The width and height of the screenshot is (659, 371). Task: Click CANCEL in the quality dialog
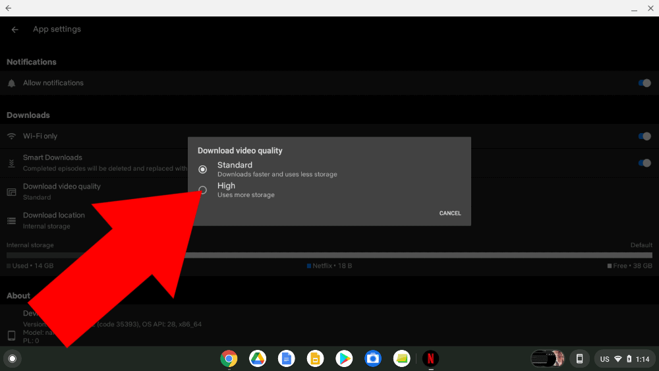pyautogui.click(x=449, y=213)
